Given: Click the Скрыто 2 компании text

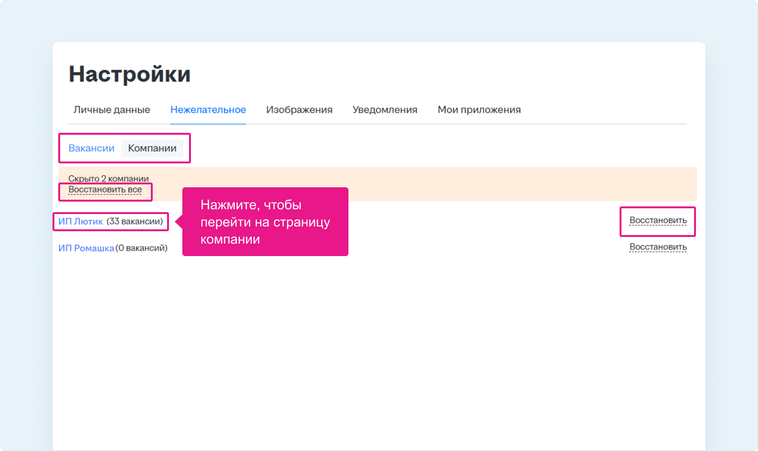Looking at the screenshot, I should [x=108, y=179].
